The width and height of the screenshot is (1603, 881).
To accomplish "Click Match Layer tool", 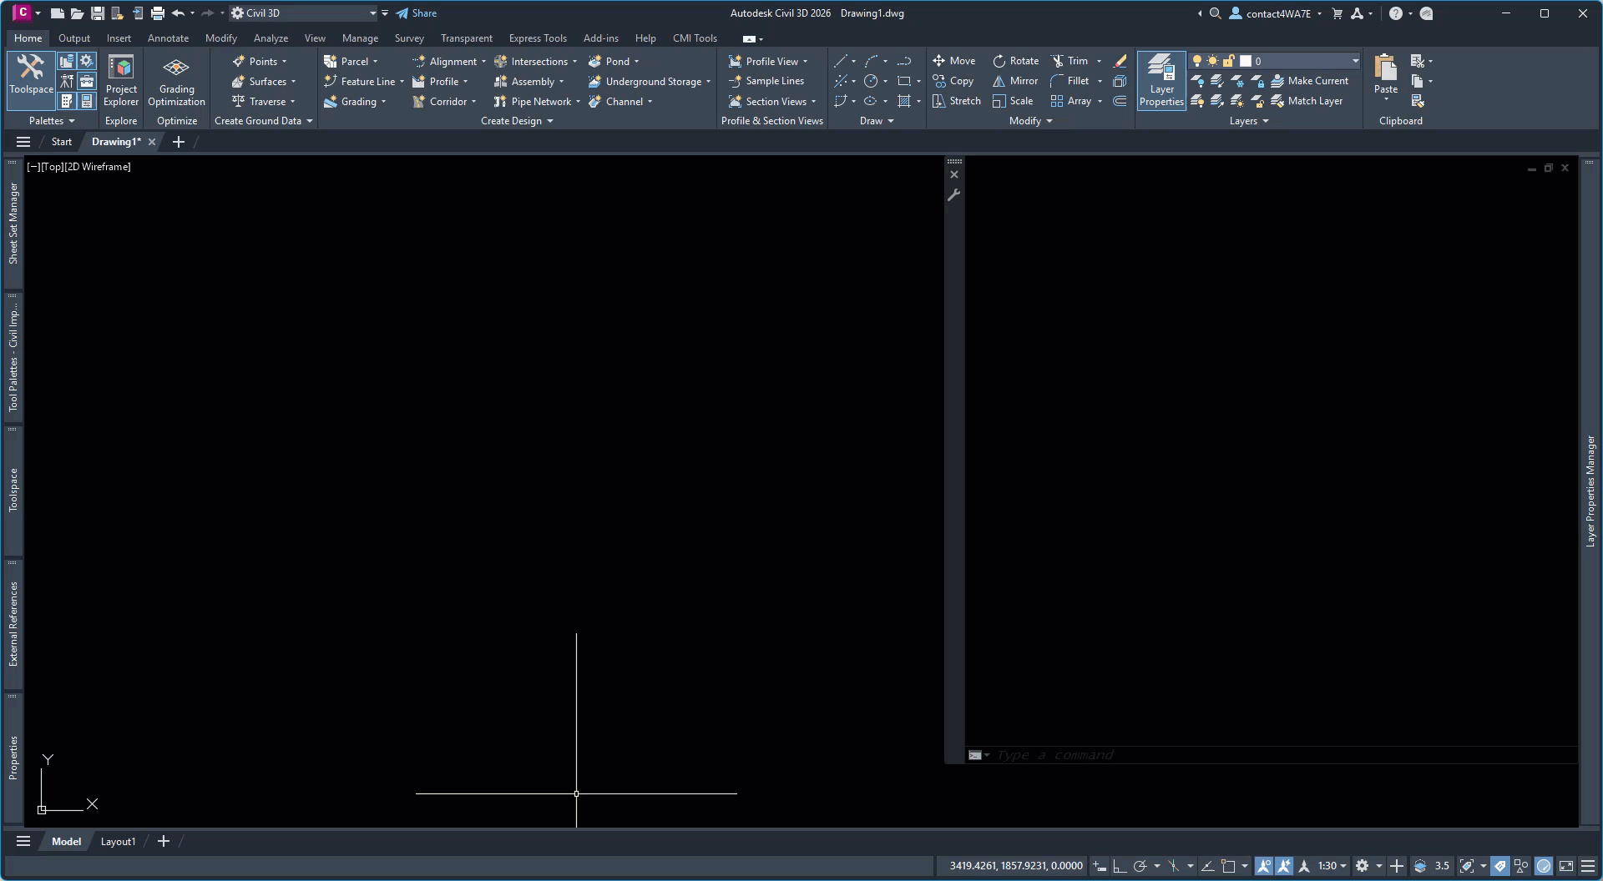I will [1307, 101].
